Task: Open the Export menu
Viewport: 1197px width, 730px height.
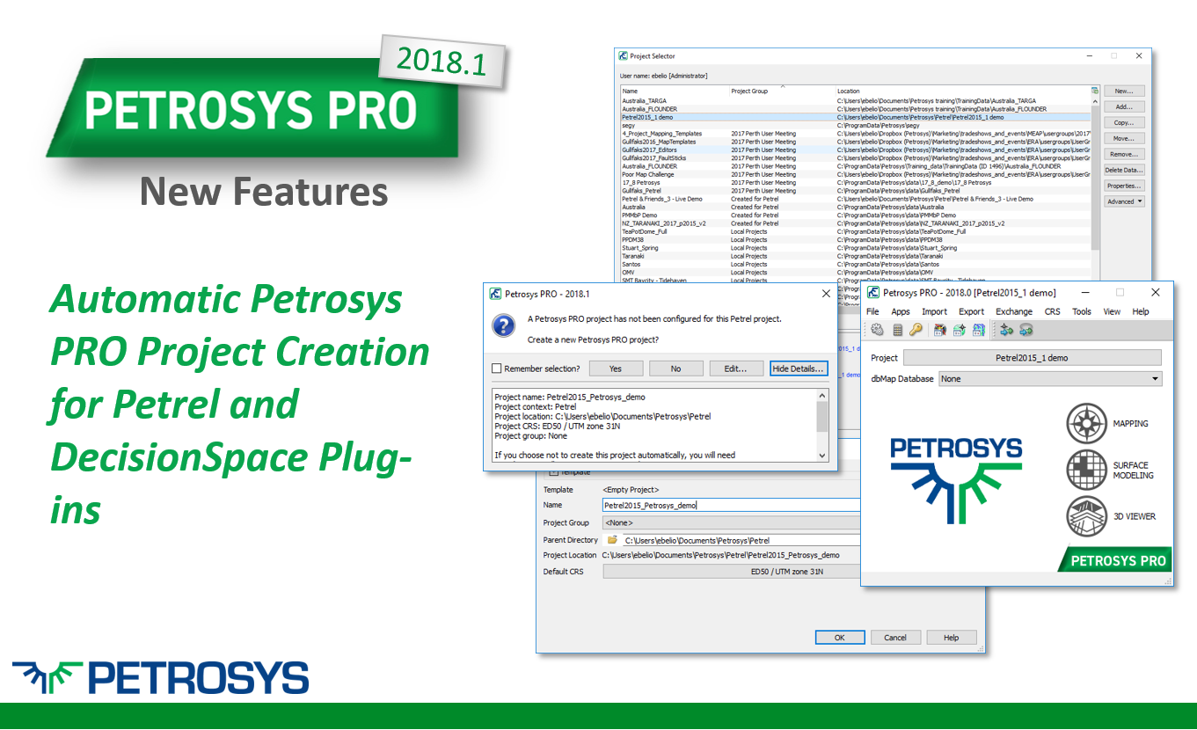Action: (971, 311)
